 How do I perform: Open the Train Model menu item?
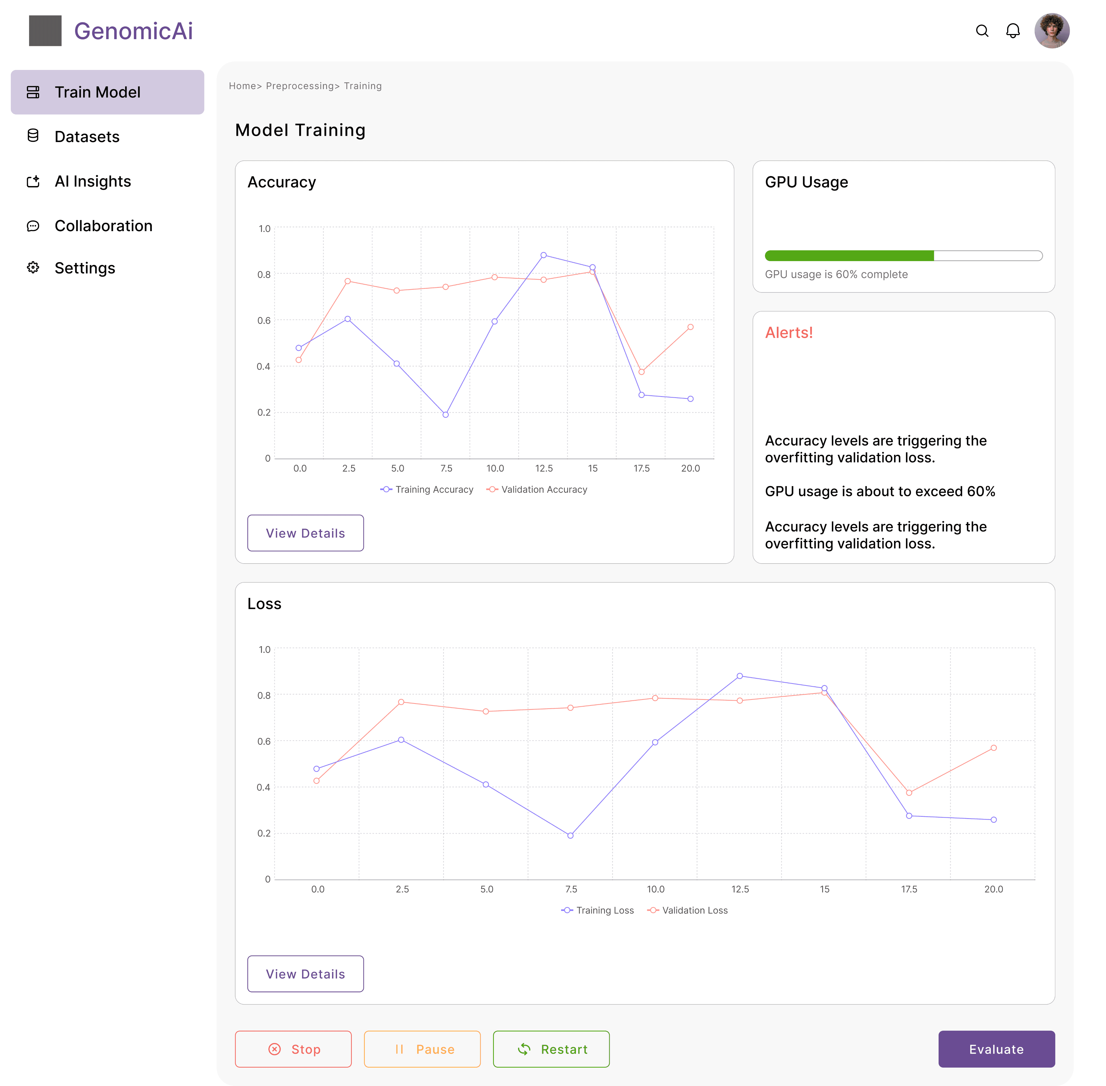click(107, 92)
